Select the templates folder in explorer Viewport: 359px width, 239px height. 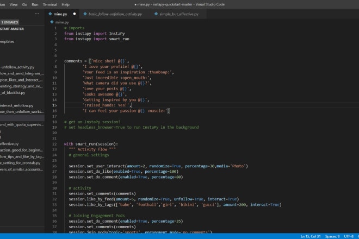pos(7,42)
